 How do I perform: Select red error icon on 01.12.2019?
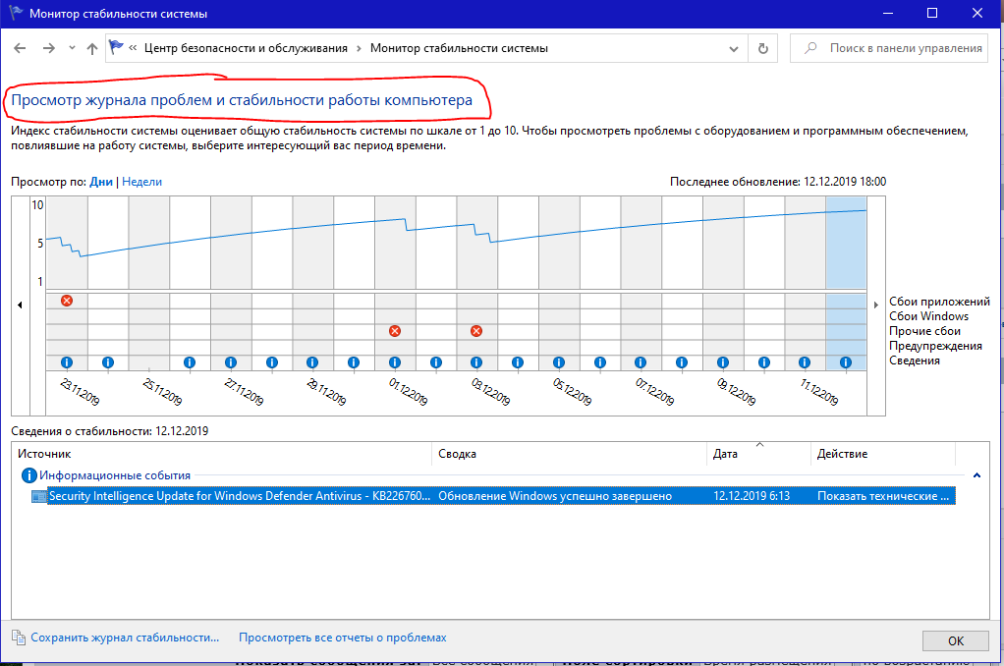point(395,331)
